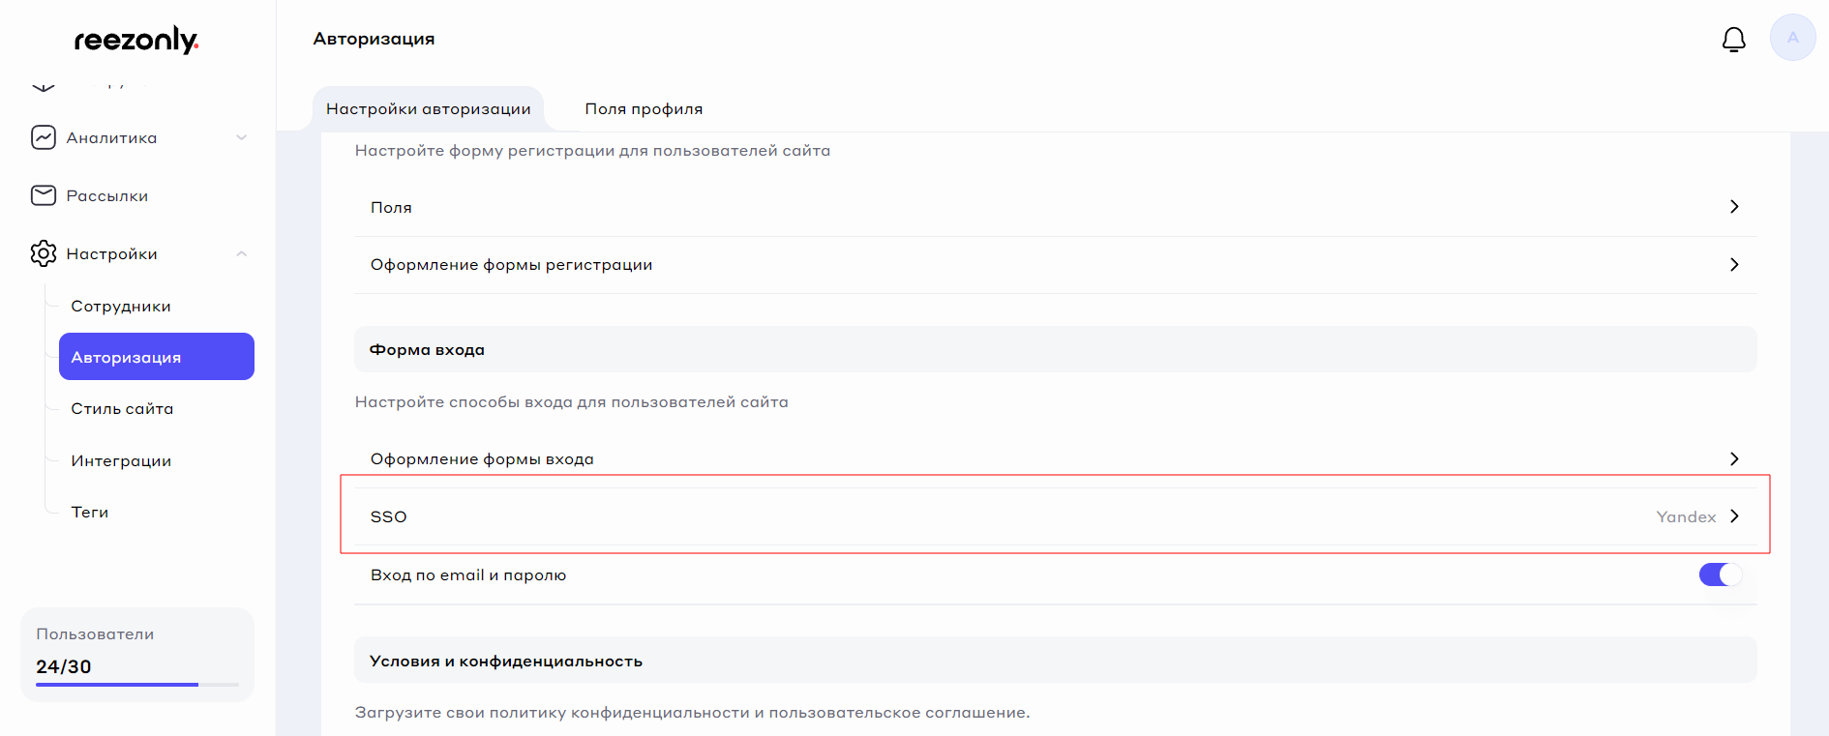Disable Вход по email и паролю toggle
This screenshot has width=1829, height=736.
point(1720,574)
